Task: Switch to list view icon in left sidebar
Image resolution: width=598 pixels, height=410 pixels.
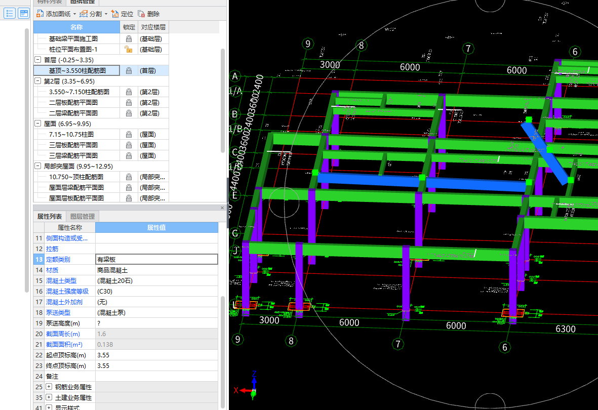Action: click(x=10, y=13)
